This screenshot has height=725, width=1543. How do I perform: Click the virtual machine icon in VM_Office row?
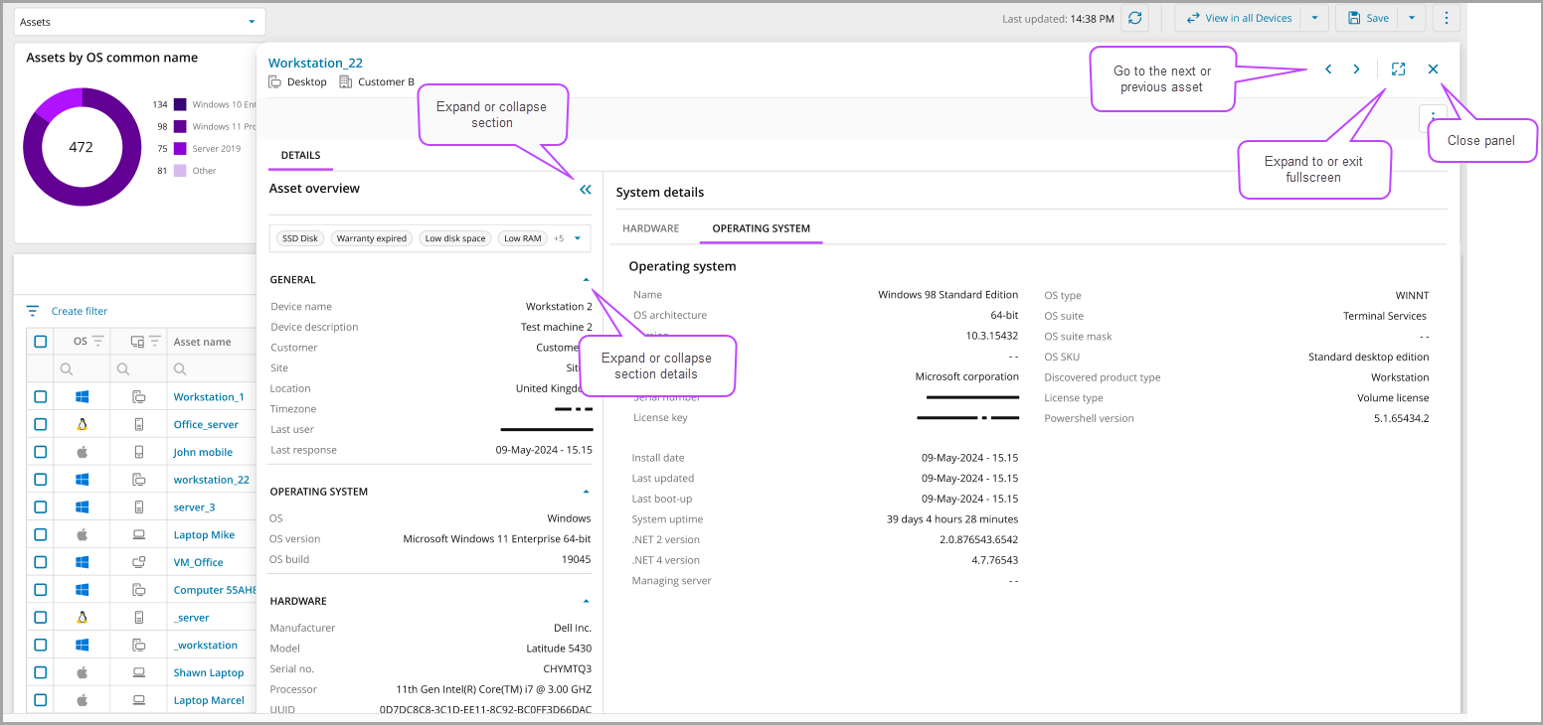point(139,562)
